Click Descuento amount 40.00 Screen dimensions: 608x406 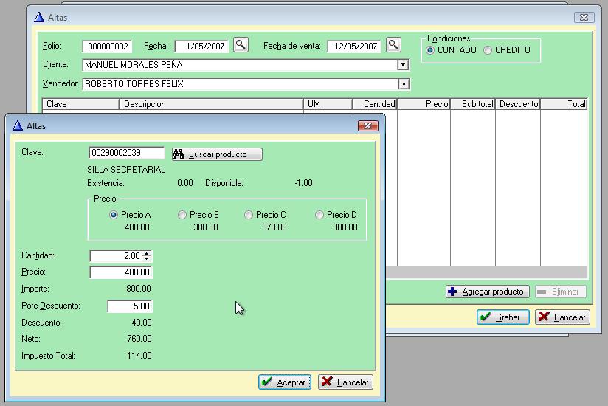click(142, 323)
